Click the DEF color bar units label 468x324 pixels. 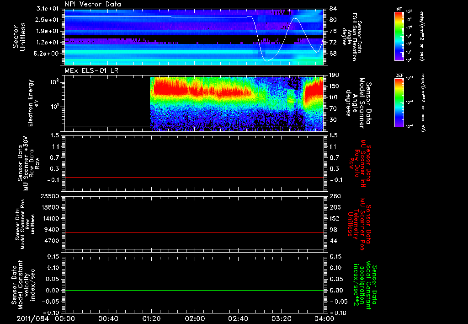pyautogui.click(x=423, y=103)
